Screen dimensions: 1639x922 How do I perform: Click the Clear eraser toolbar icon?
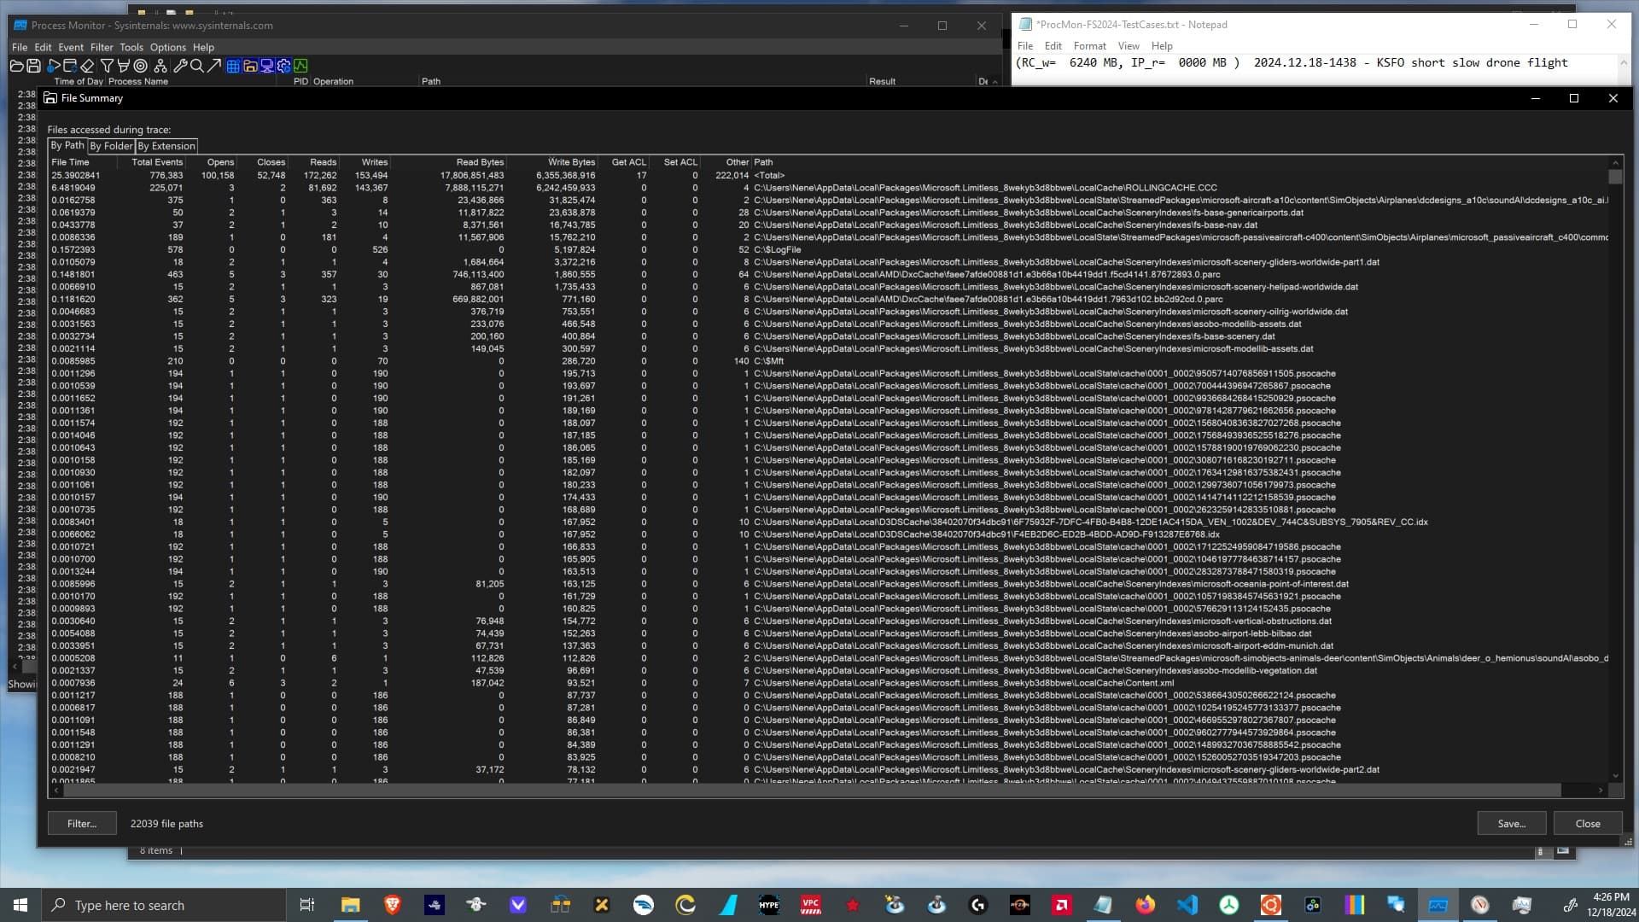click(x=87, y=66)
